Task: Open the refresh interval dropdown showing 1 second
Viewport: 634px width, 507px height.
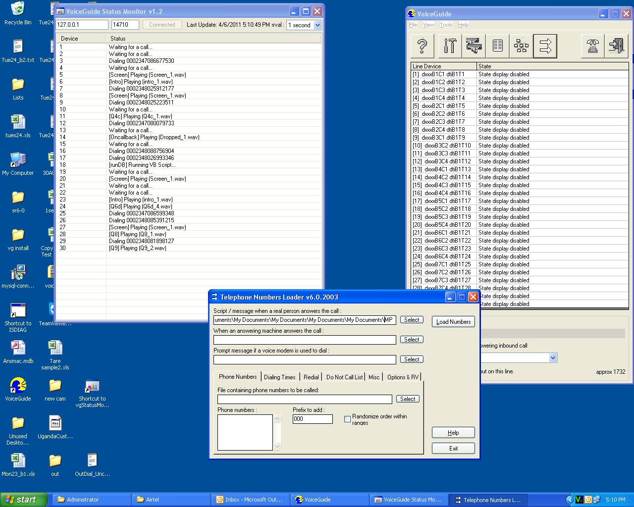Action: 317,25
